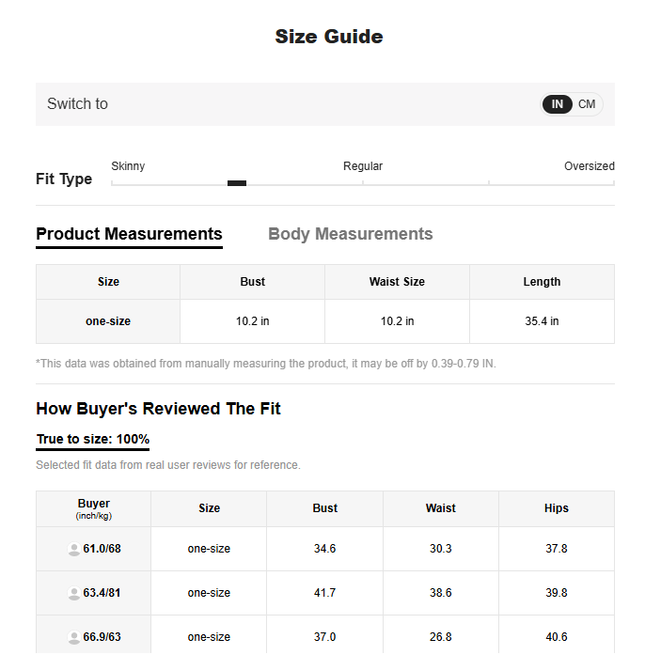
Task: Click the one-size row in product measurements
Action: click(x=108, y=321)
